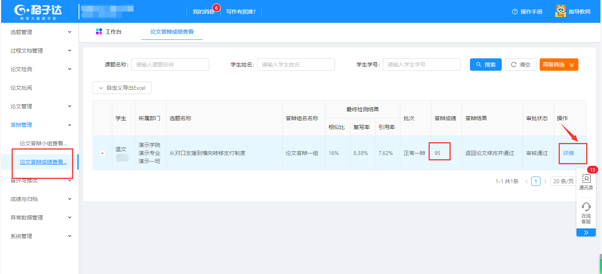Open 在线客服 headset support icon

click(x=586, y=207)
